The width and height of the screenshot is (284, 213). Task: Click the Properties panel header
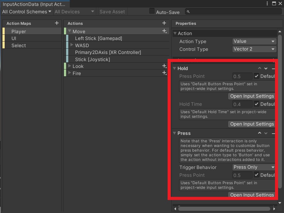(x=227, y=23)
